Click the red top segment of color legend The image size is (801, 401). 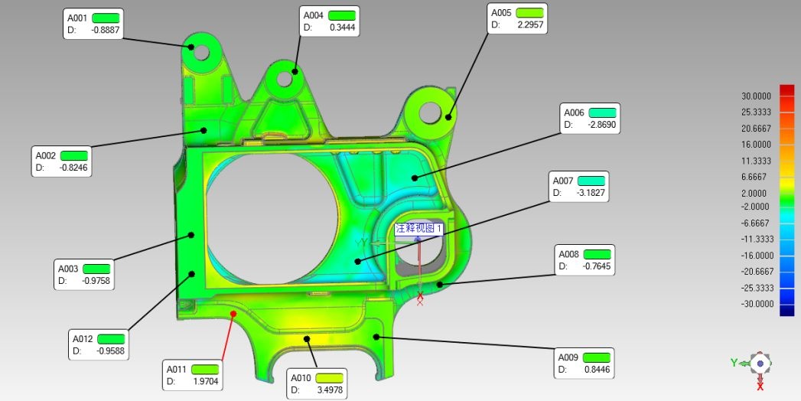(786, 90)
